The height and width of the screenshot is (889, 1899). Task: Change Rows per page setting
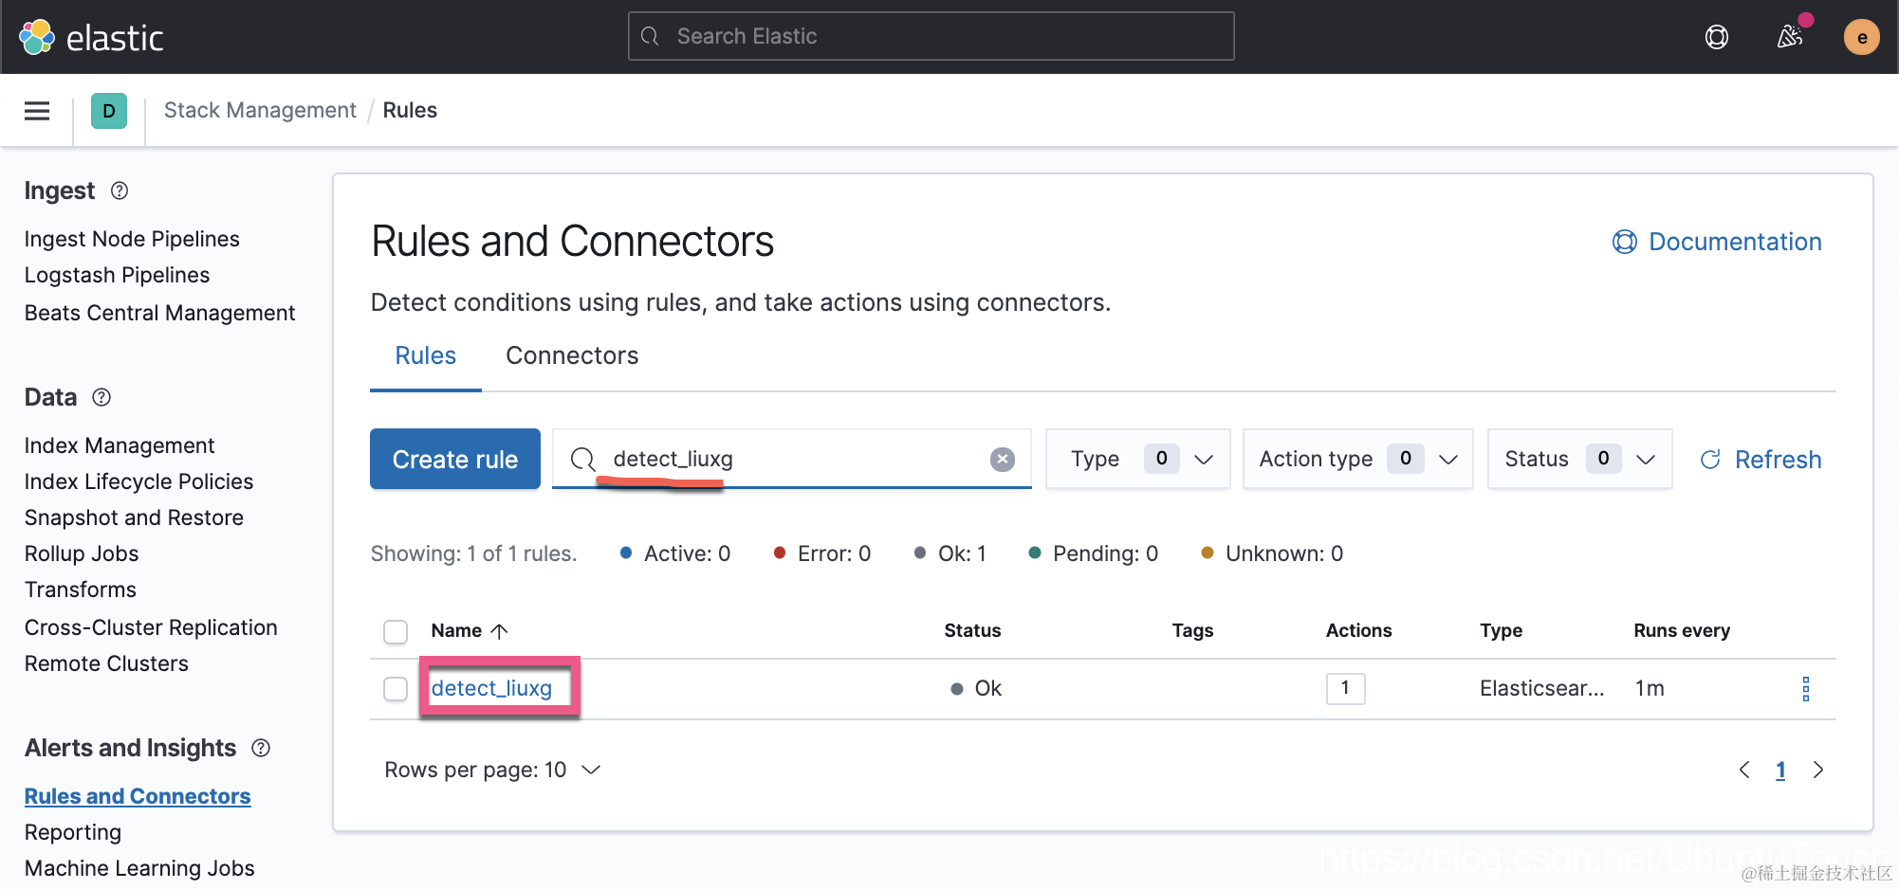click(x=492, y=770)
